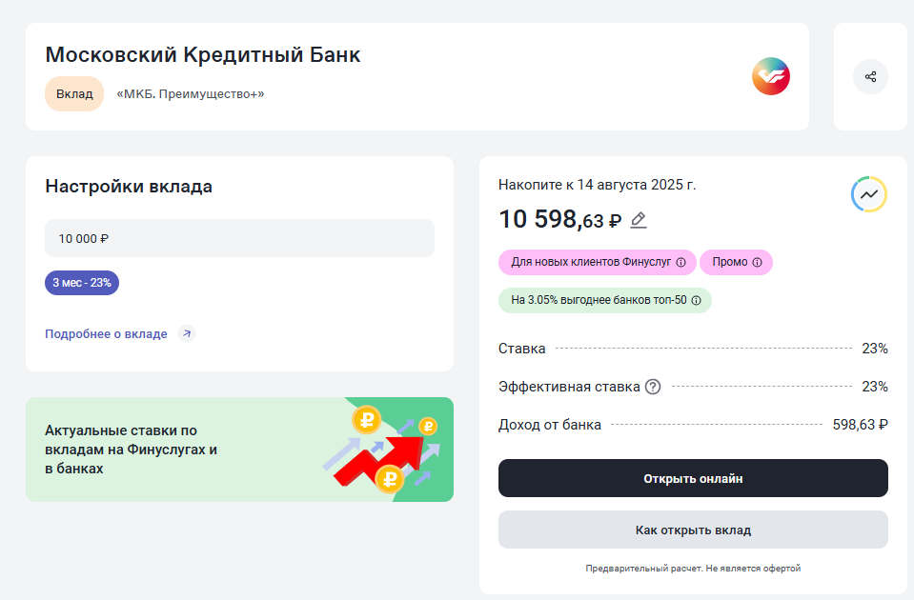Click the deposit amount field showing 10 000 ₽
The height and width of the screenshot is (600, 914).
pos(238,237)
